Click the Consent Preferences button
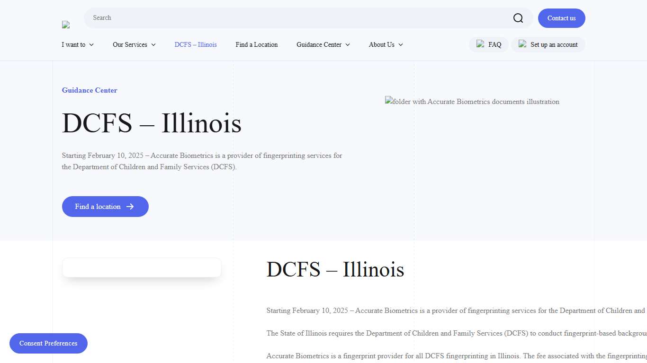The image size is (647, 363). click(x=48, y=343)
